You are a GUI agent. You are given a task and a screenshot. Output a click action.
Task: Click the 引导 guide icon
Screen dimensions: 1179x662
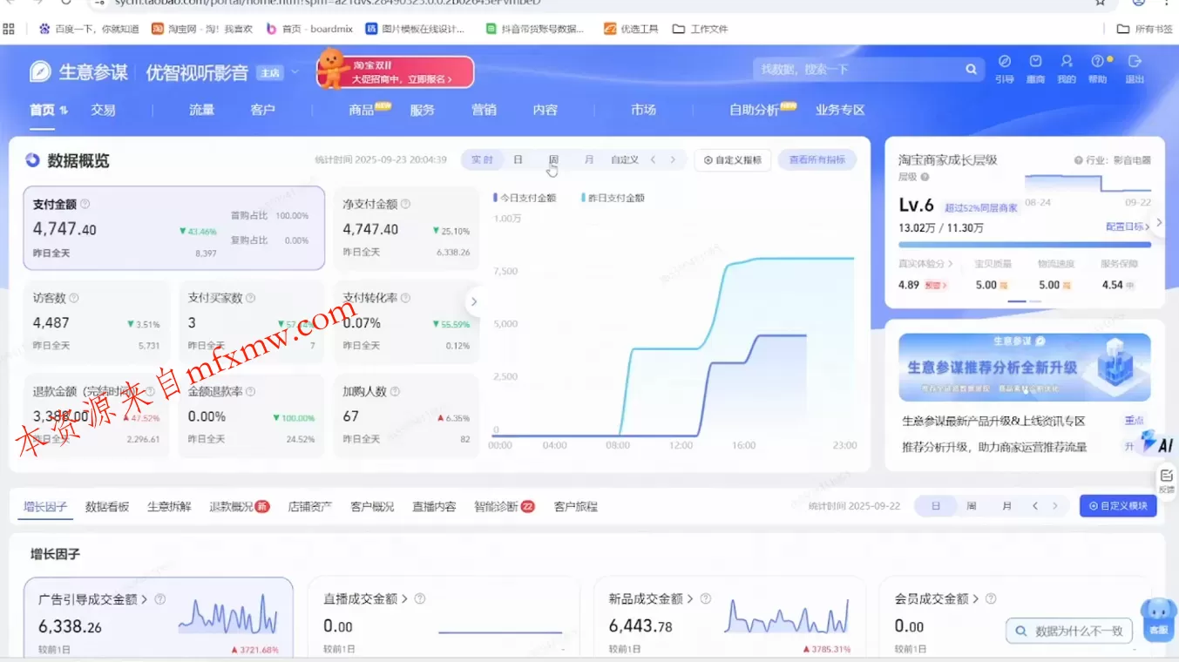click(1005, 62)
